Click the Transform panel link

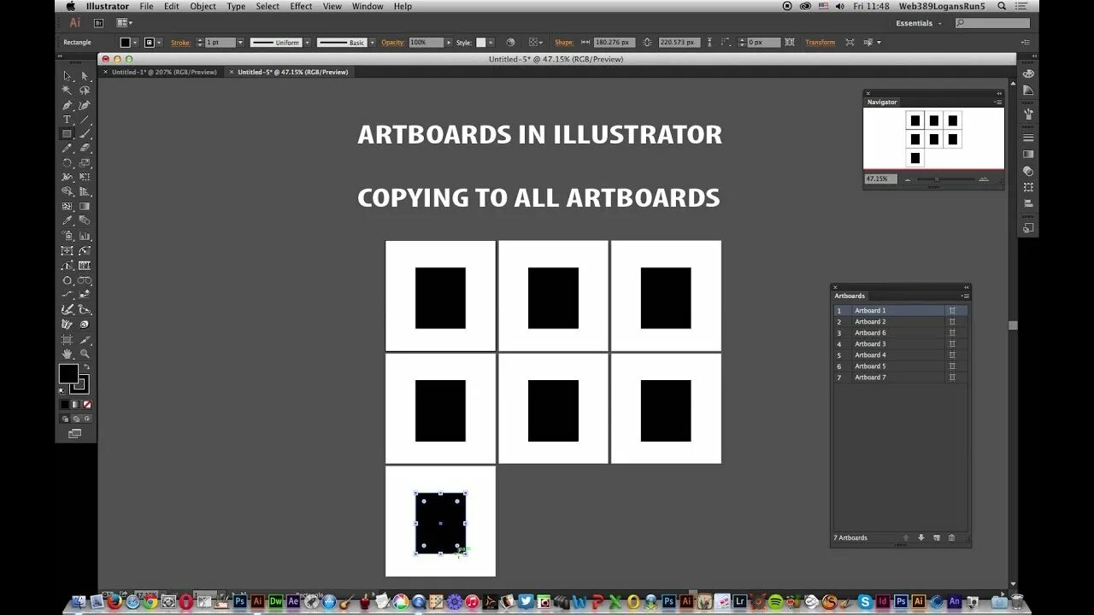[820, 43]
